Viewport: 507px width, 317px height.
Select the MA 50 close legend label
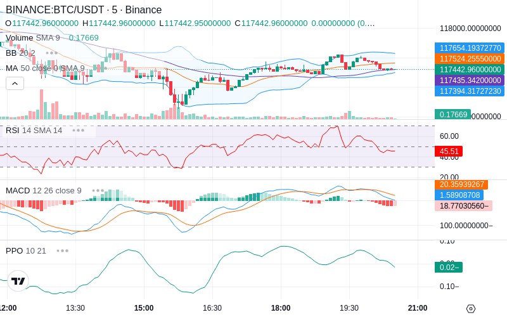coord(45,68)
